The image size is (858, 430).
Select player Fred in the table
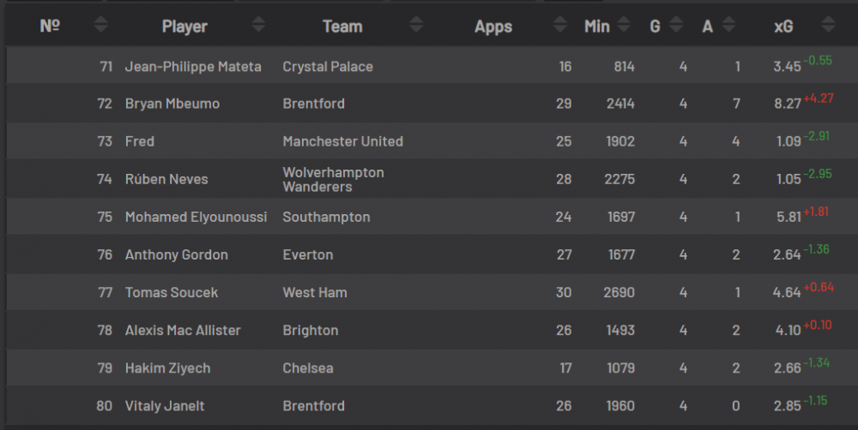140,141
